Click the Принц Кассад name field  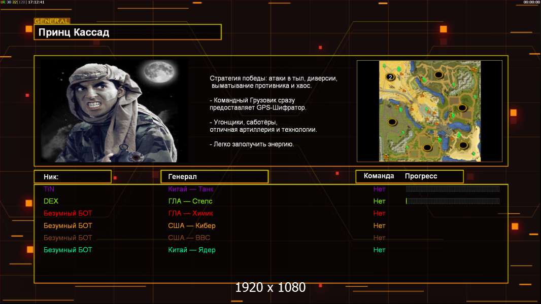tap(127, 32)
